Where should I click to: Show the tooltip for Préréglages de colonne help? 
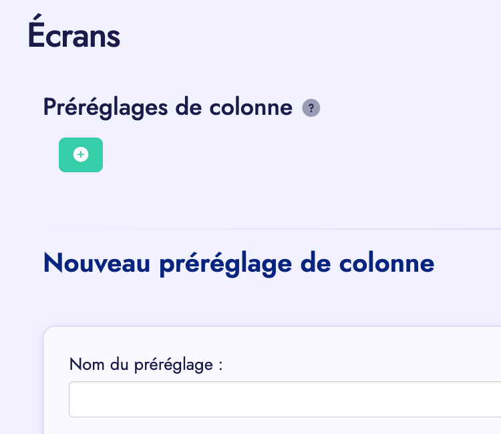311,108
